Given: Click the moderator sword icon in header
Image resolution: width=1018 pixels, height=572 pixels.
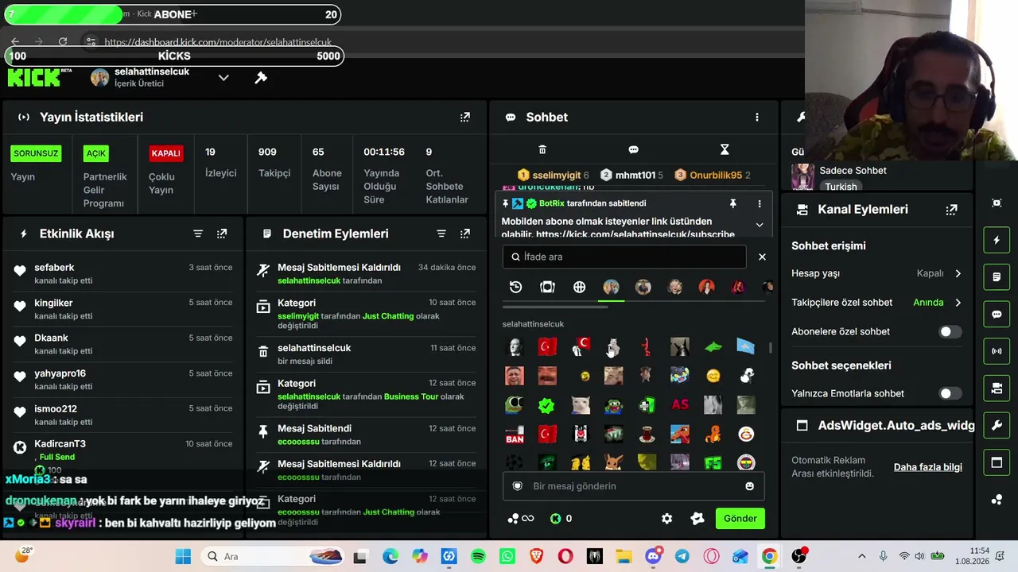Looking at the screenshot, I should 260,78.
